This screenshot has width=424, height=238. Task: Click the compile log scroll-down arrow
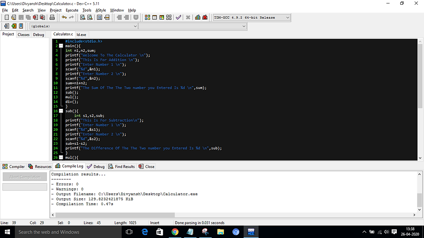coord(419,209)
